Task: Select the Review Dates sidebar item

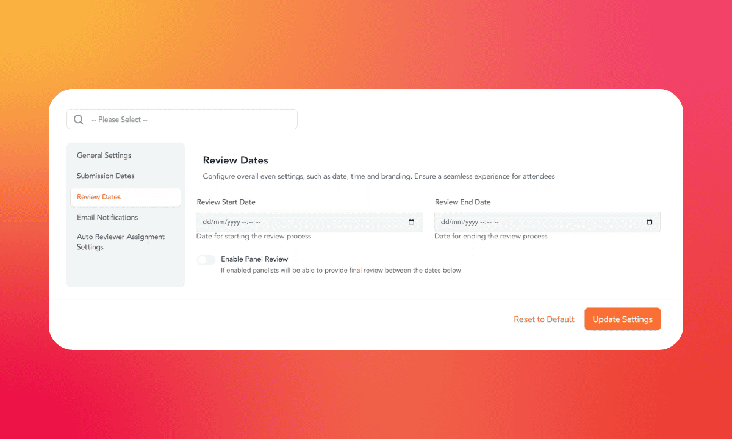Action: coord(99,197)
